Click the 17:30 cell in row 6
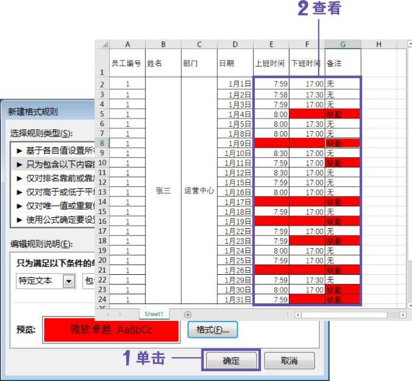The width and height of the screenshot is (412, 381). coord(307,124)
